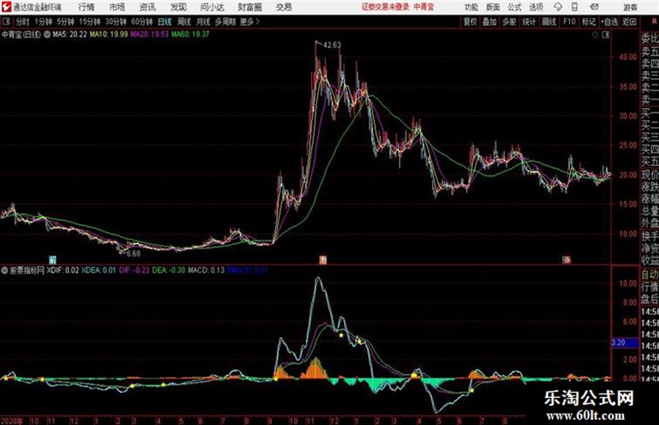Open the 行情 menu
Viewport: 659px width, 425px height.
click(86, 7)
